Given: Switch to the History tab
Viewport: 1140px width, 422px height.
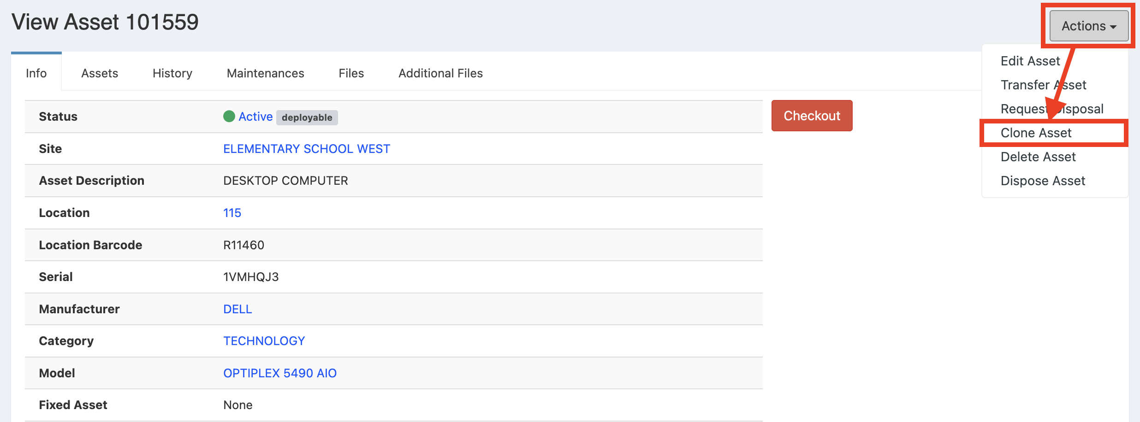Looking at the screenshot, I should coord(172,73).
